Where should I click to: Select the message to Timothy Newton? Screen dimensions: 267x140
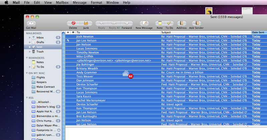tap(166, 52)
